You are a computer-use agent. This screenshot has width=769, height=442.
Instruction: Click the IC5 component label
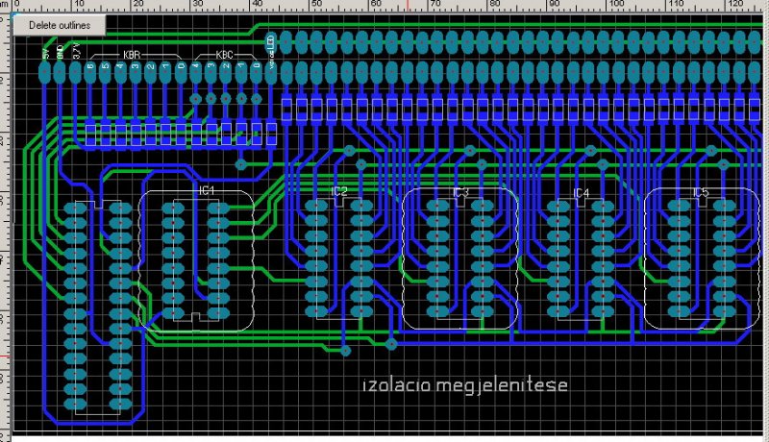click(x=701, y=192)
